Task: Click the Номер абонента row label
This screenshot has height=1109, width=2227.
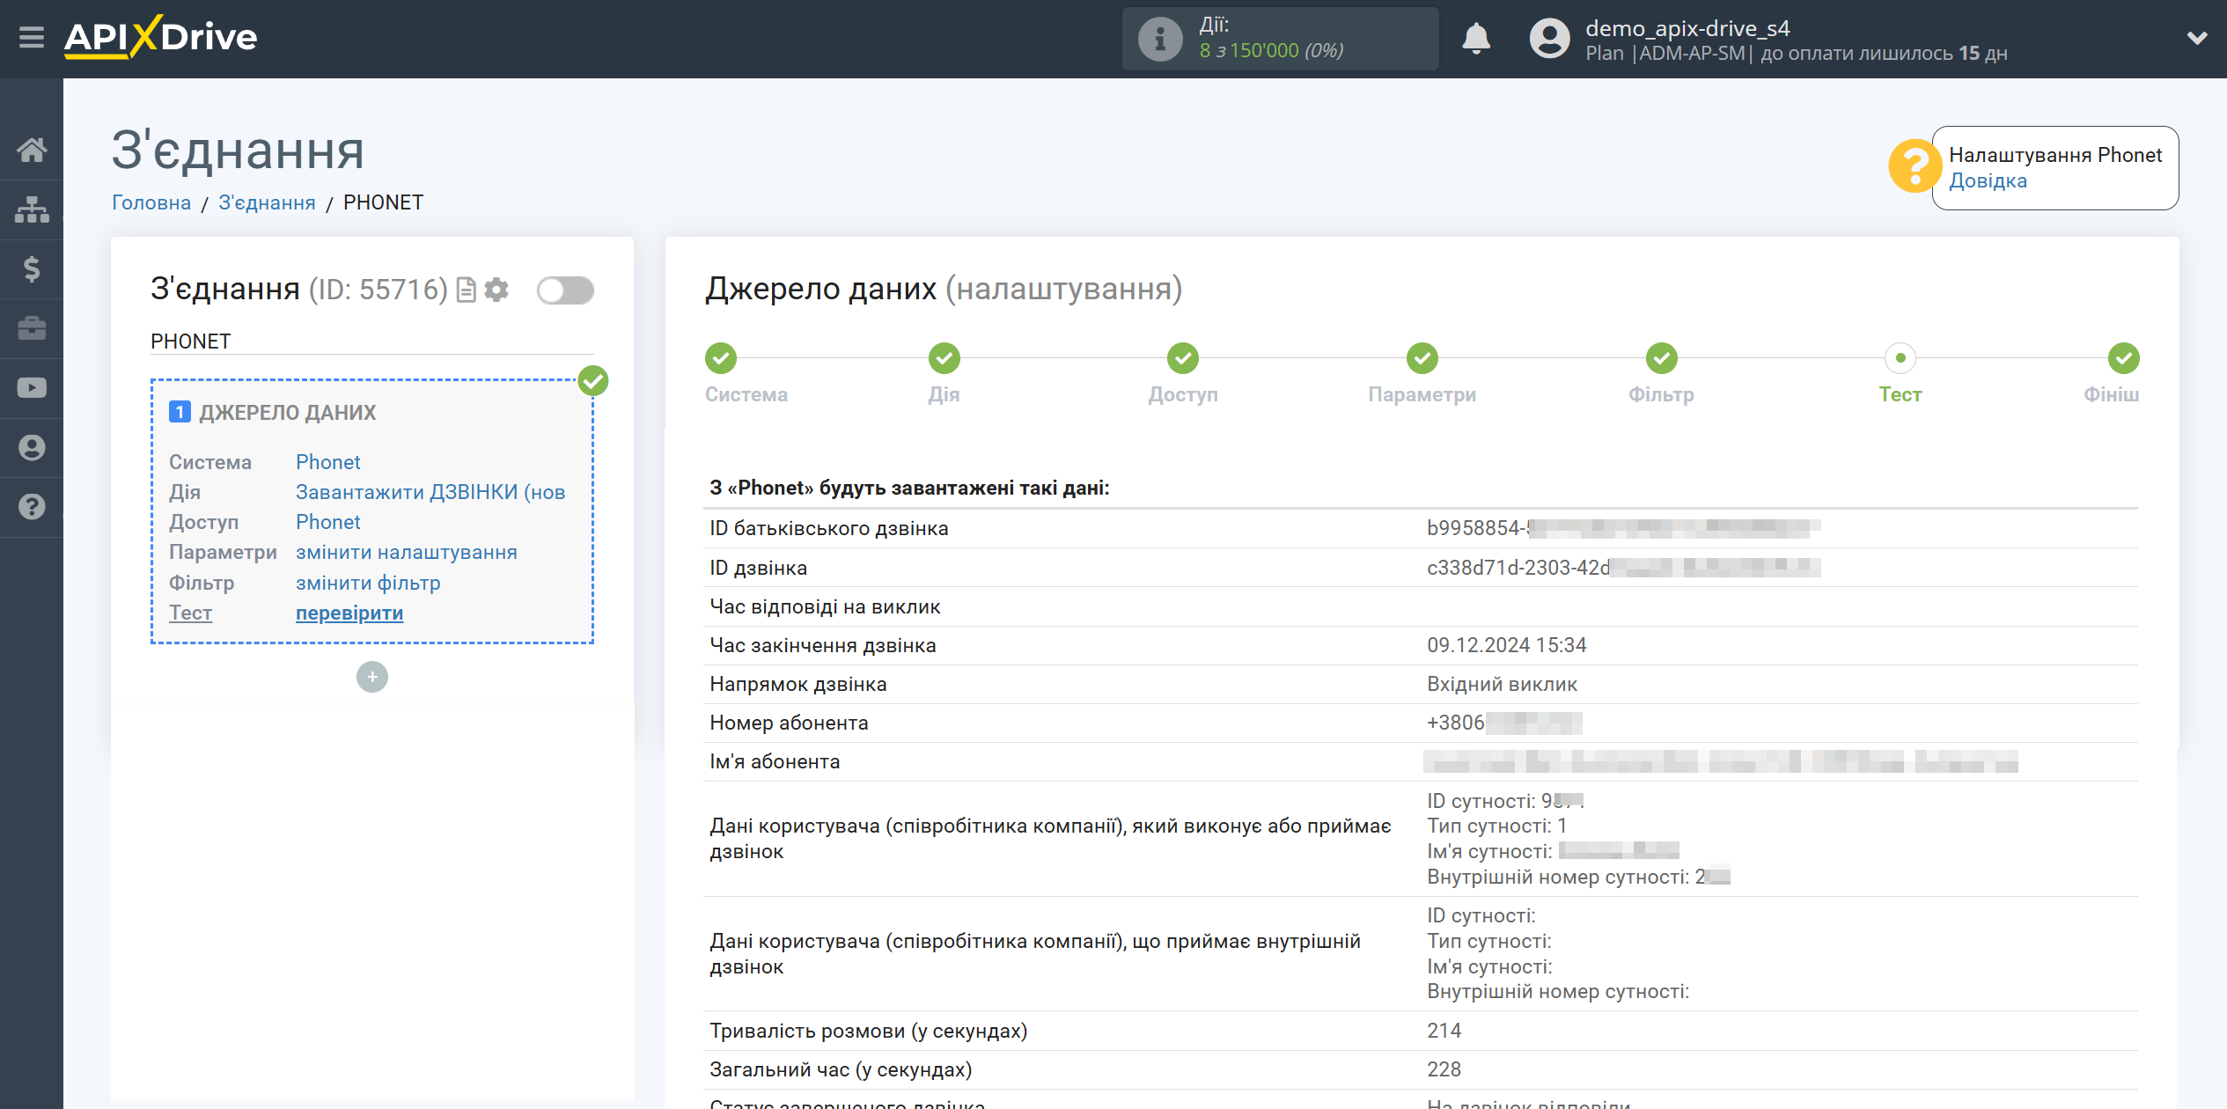Action: coord(789,723)
